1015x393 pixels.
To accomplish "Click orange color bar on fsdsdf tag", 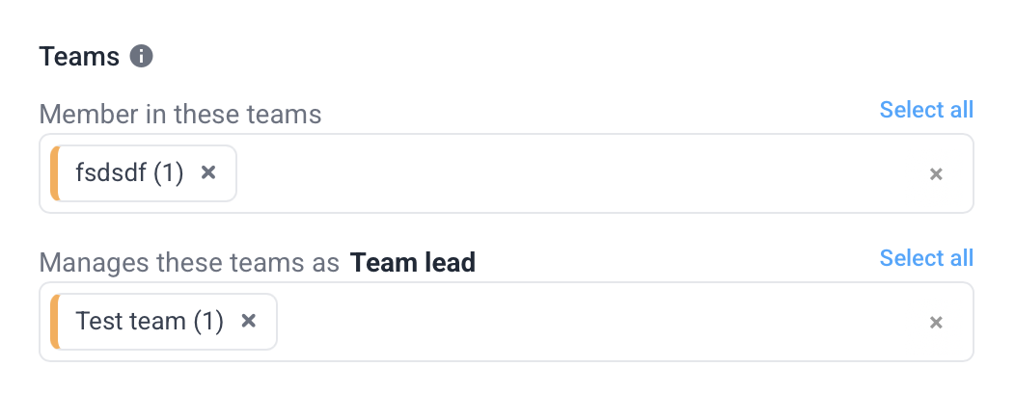I will tap(55, 173).
